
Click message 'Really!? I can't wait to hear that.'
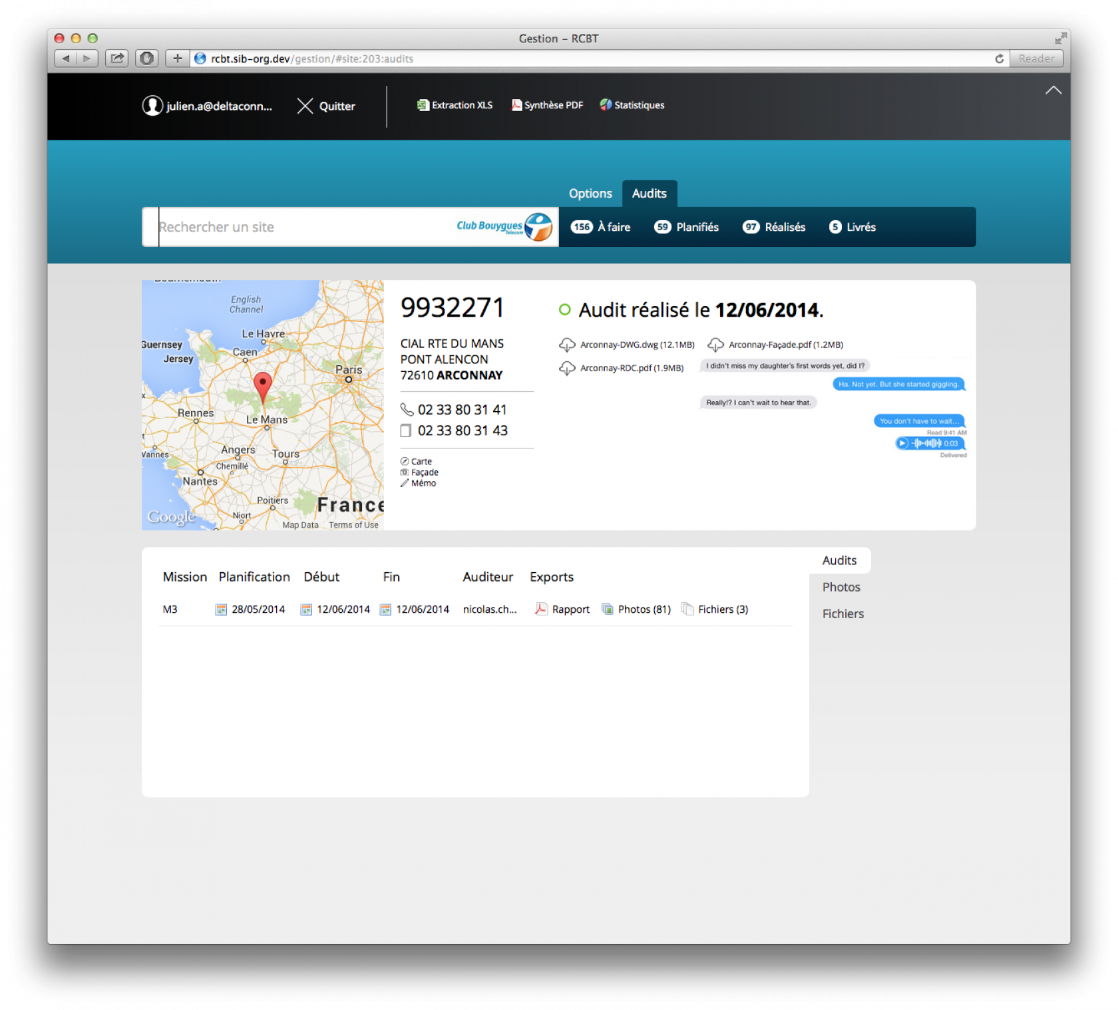click(x=758, y=403)
